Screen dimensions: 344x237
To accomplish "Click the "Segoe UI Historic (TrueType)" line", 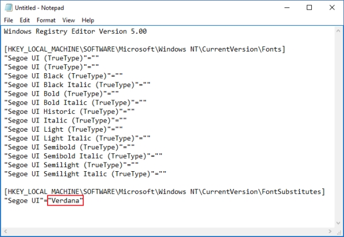I will tap(69, 112).
